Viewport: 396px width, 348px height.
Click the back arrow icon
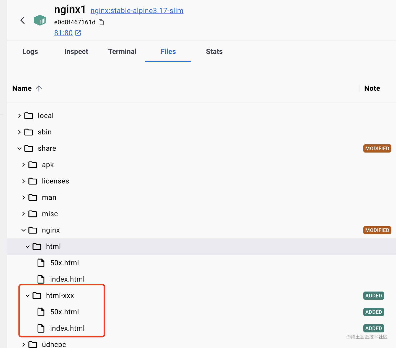coord(23,20)
